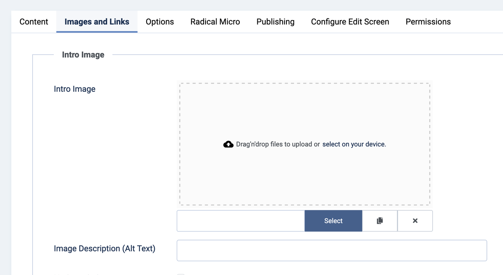Select the Images and Links tab

coord(97,22)
